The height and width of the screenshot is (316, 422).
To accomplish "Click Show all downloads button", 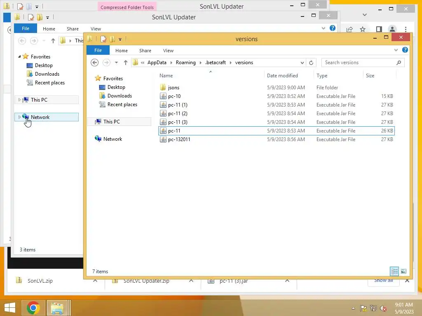I will coord(383,281).
